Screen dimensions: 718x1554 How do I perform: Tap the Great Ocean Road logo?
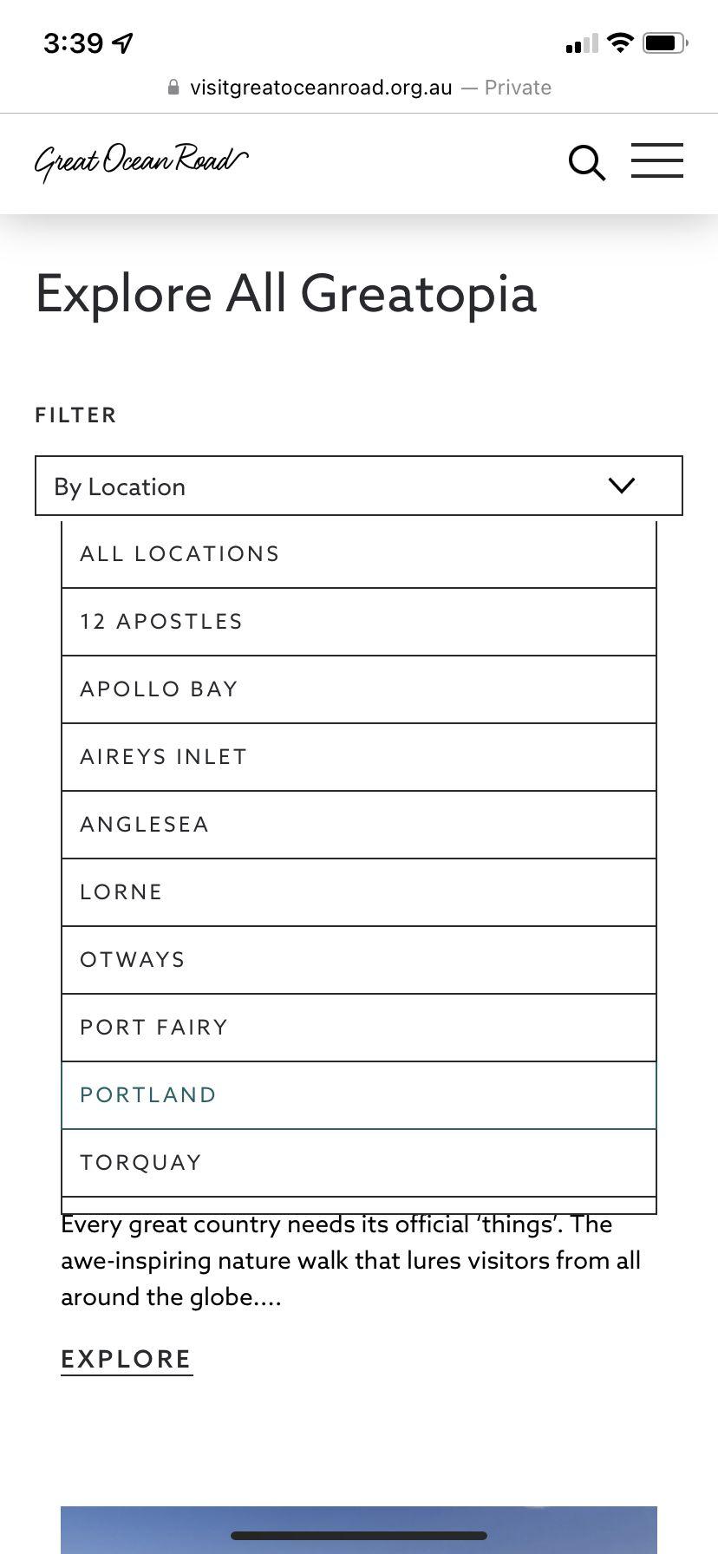pos(141,161)
